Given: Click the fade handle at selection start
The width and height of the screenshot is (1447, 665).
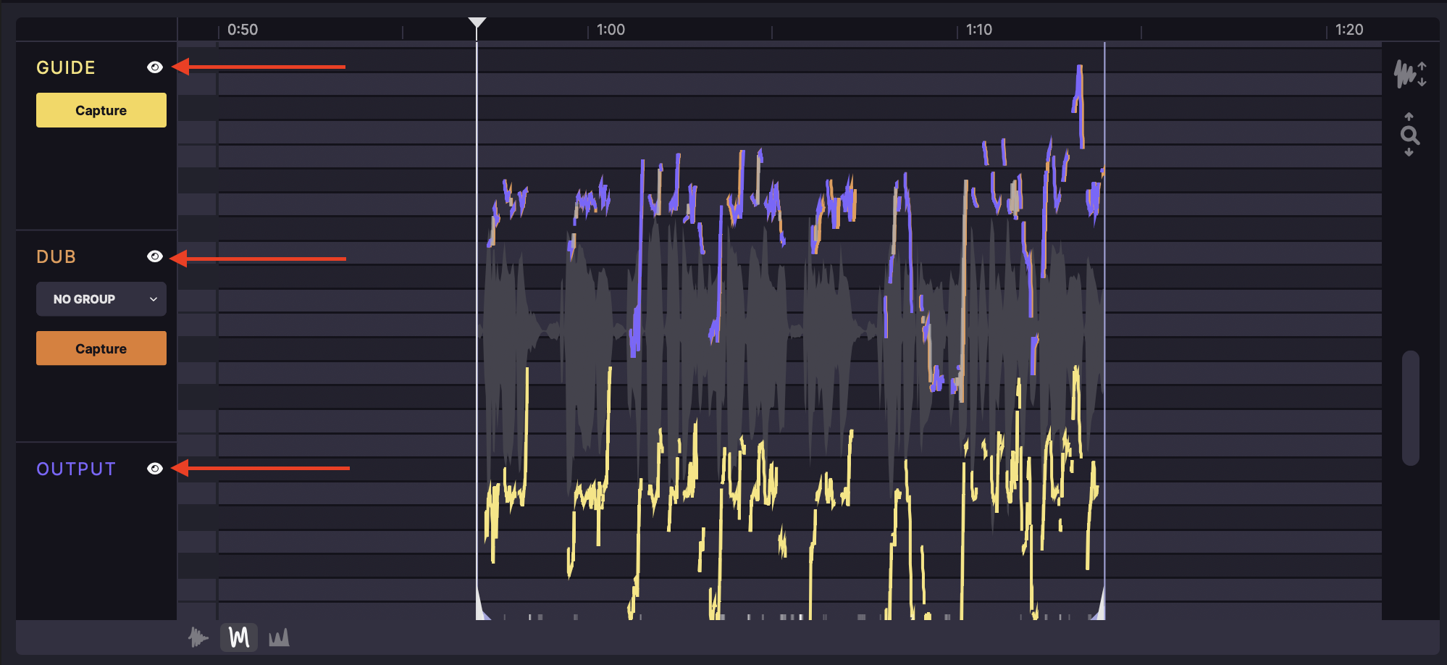Looking at the screenshot, I should pyautogui.click(x=482, y=608).
